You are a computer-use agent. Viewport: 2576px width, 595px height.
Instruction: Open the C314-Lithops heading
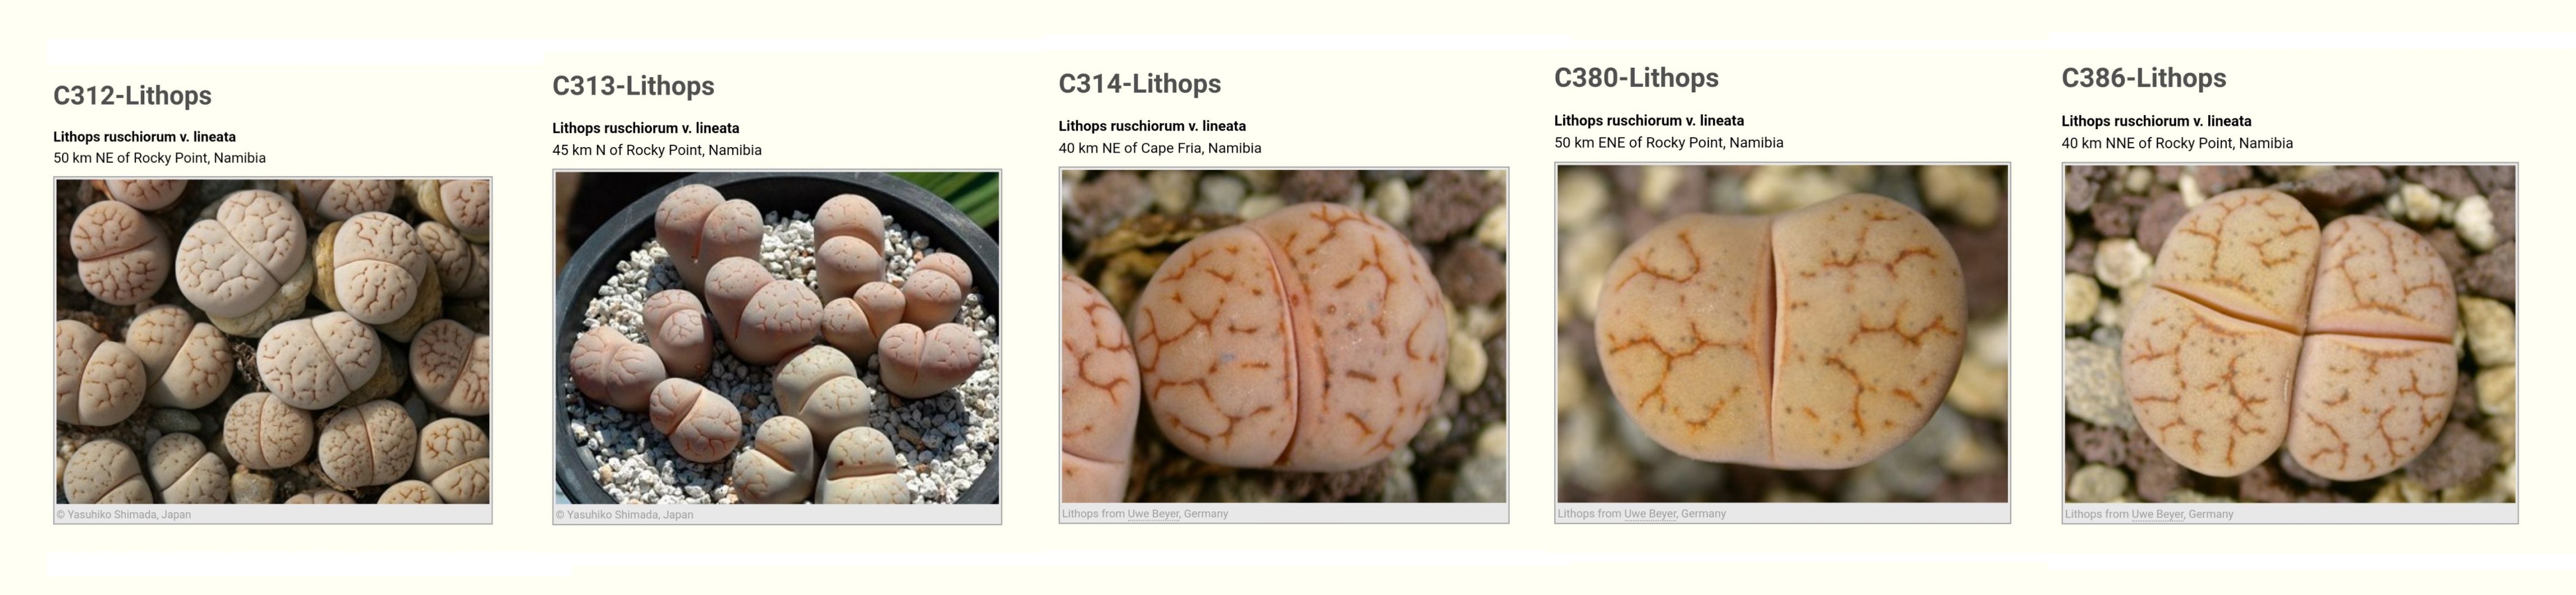pos(1140,84)
